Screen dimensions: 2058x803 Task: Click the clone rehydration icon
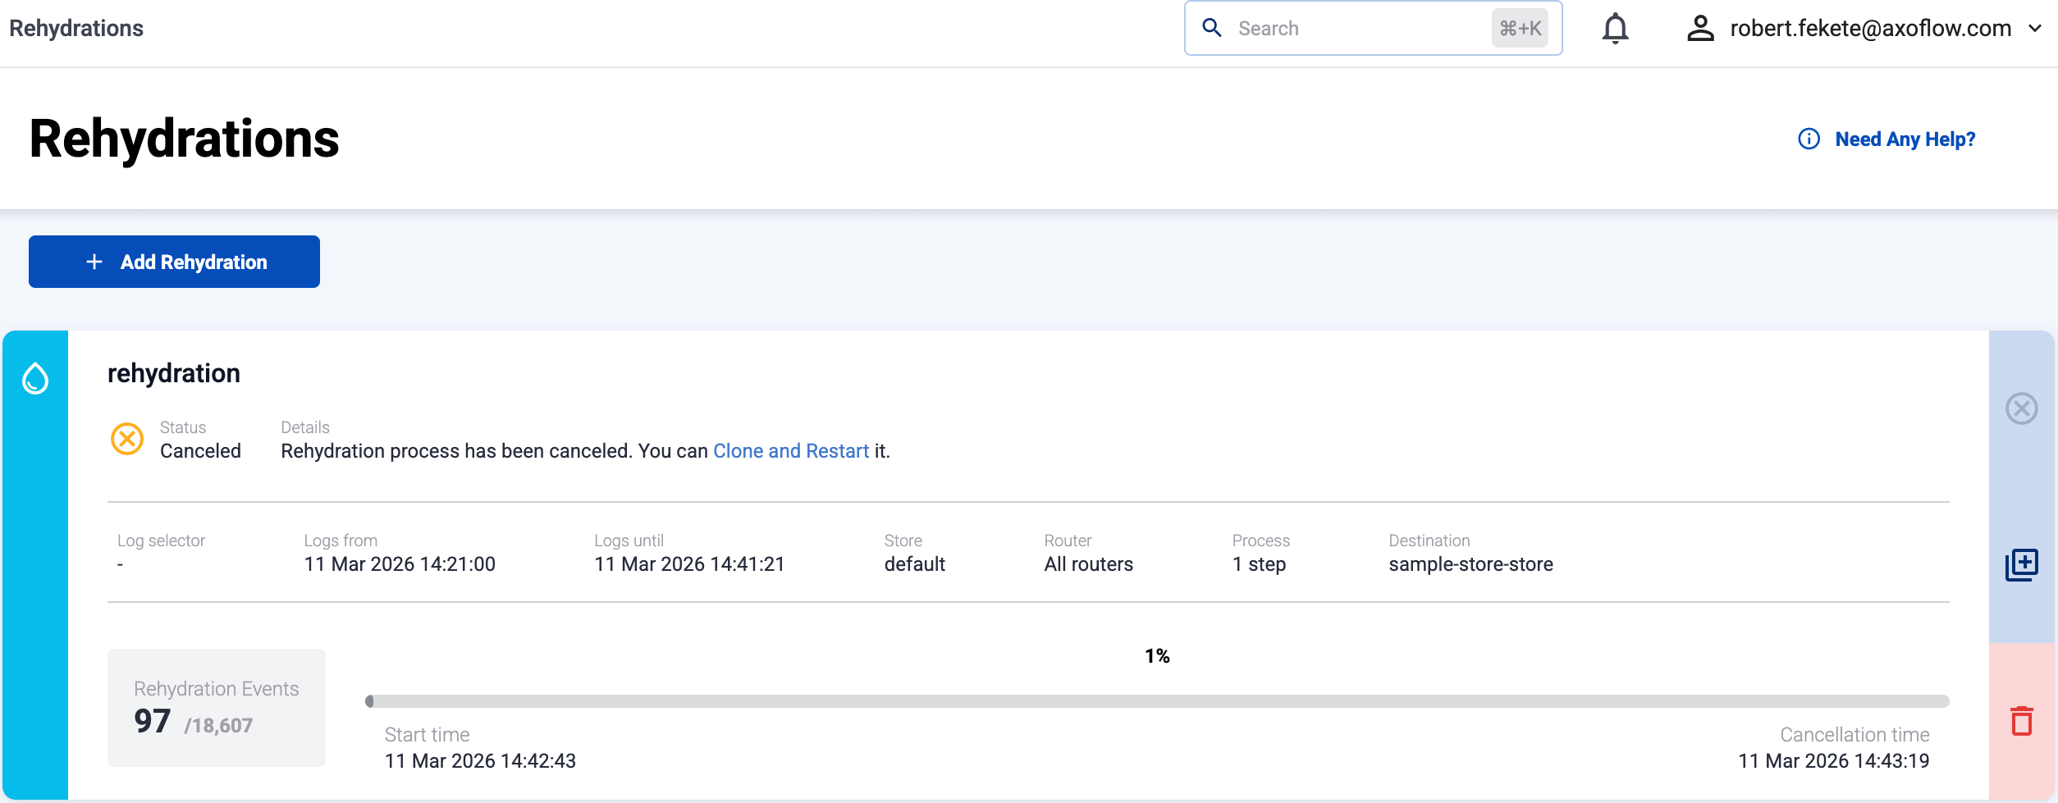[2021, 565]
